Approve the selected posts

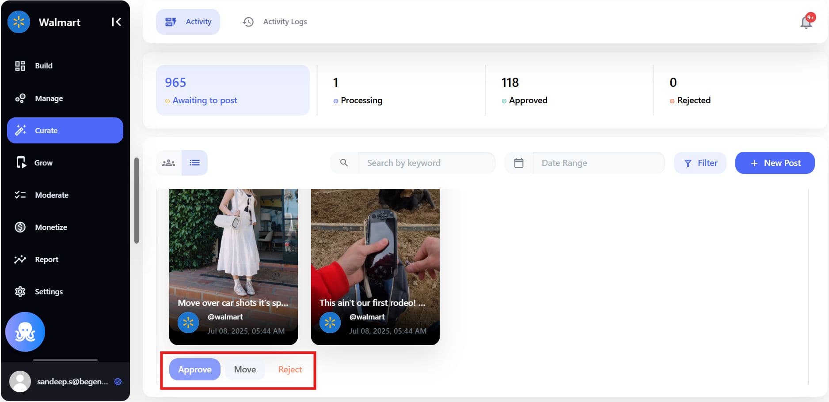click(x=195, y=369)
